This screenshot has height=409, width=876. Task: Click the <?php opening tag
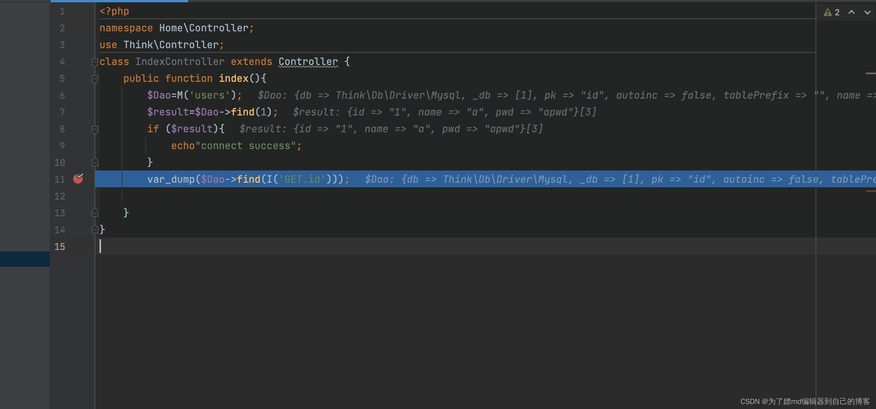(114, 11)
